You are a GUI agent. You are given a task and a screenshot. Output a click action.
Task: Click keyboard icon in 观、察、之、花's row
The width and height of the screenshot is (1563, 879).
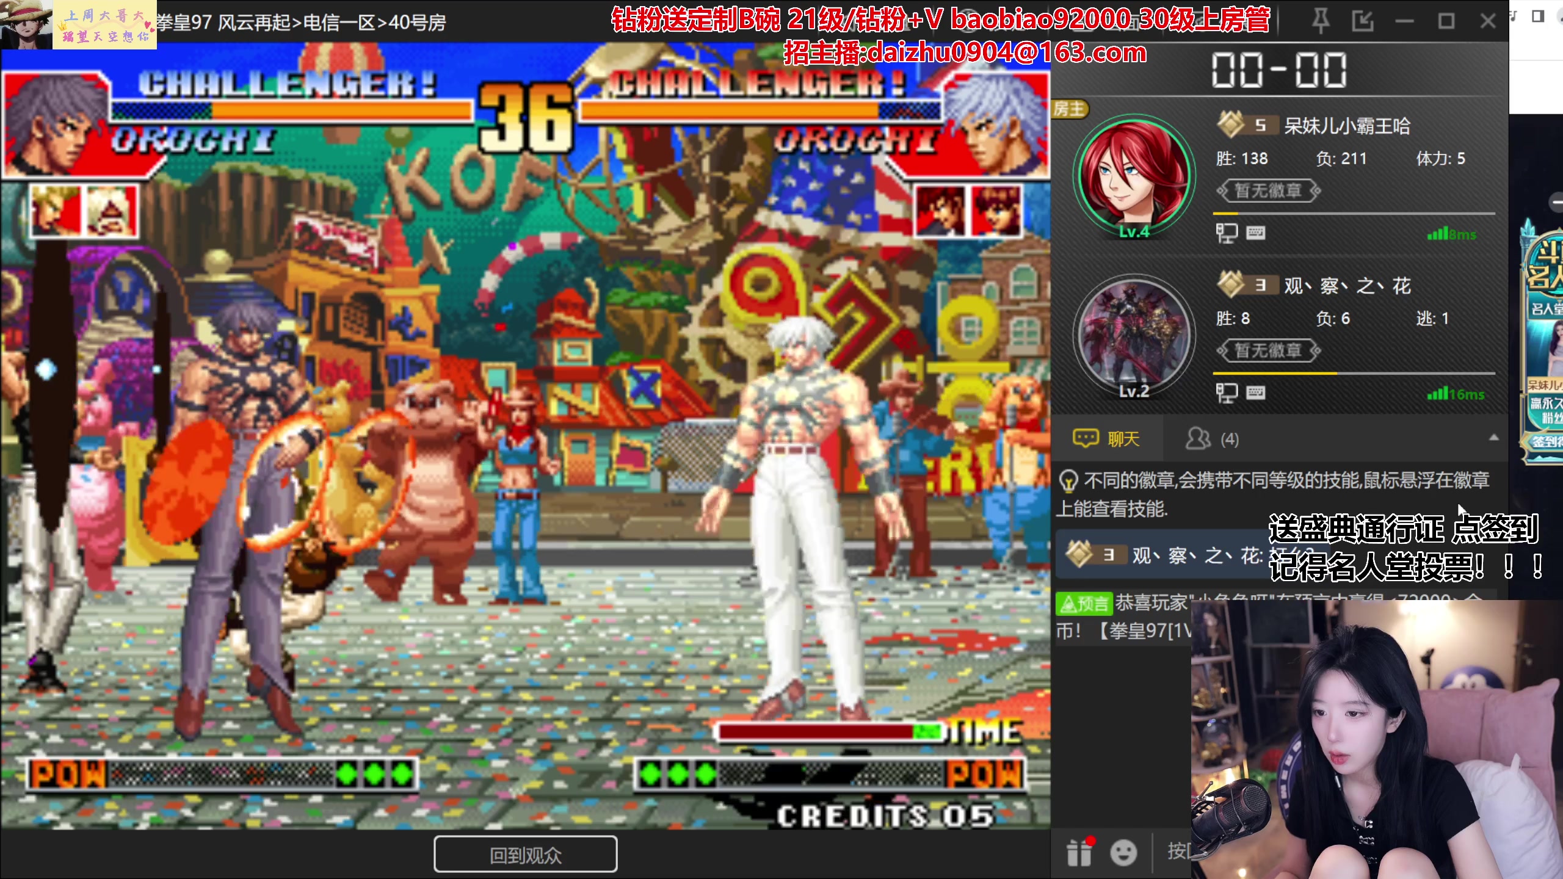1255,392
